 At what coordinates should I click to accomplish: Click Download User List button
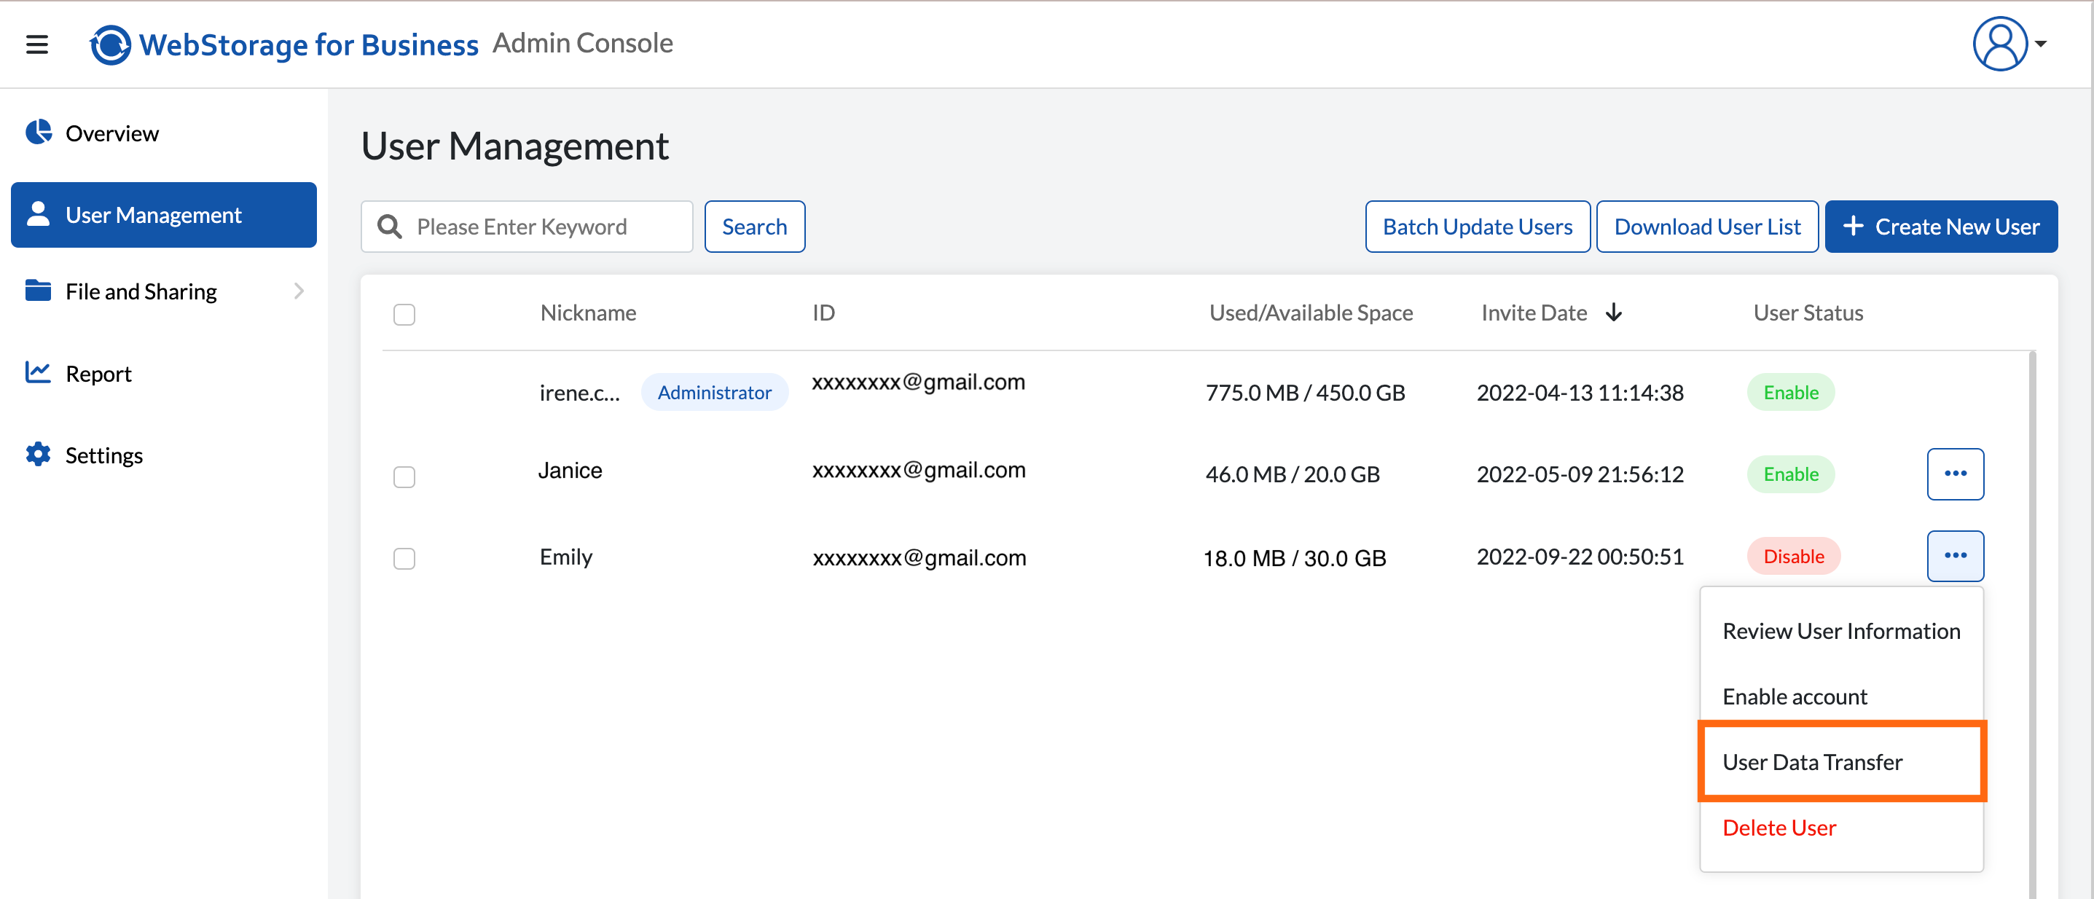tap(1707, 227)
